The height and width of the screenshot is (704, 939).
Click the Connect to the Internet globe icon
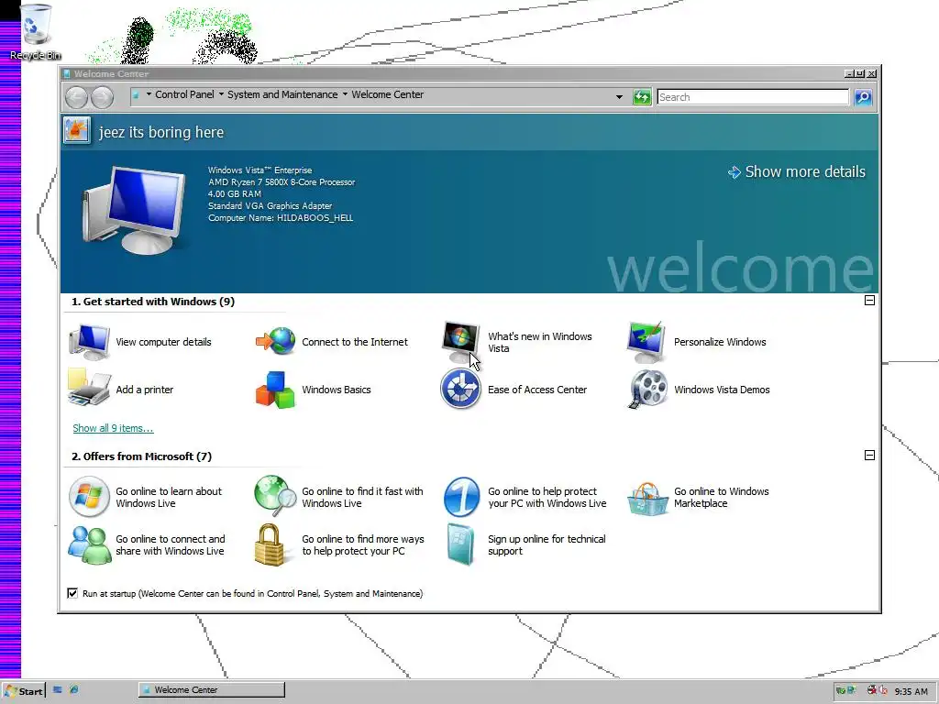pos(275,341)
